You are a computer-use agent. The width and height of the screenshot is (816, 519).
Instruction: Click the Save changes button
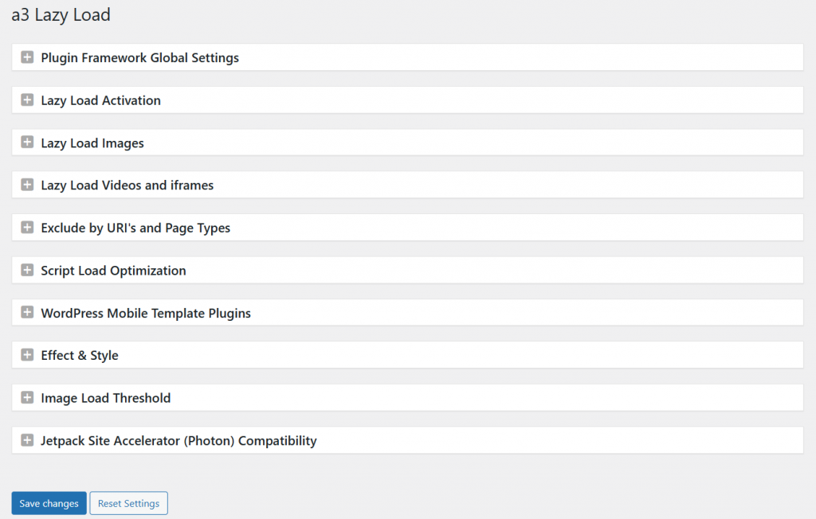(x=48, y=503)
